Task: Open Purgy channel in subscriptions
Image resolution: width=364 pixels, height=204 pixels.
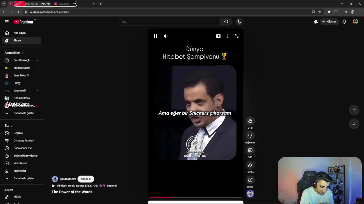Action: point(22,83)
